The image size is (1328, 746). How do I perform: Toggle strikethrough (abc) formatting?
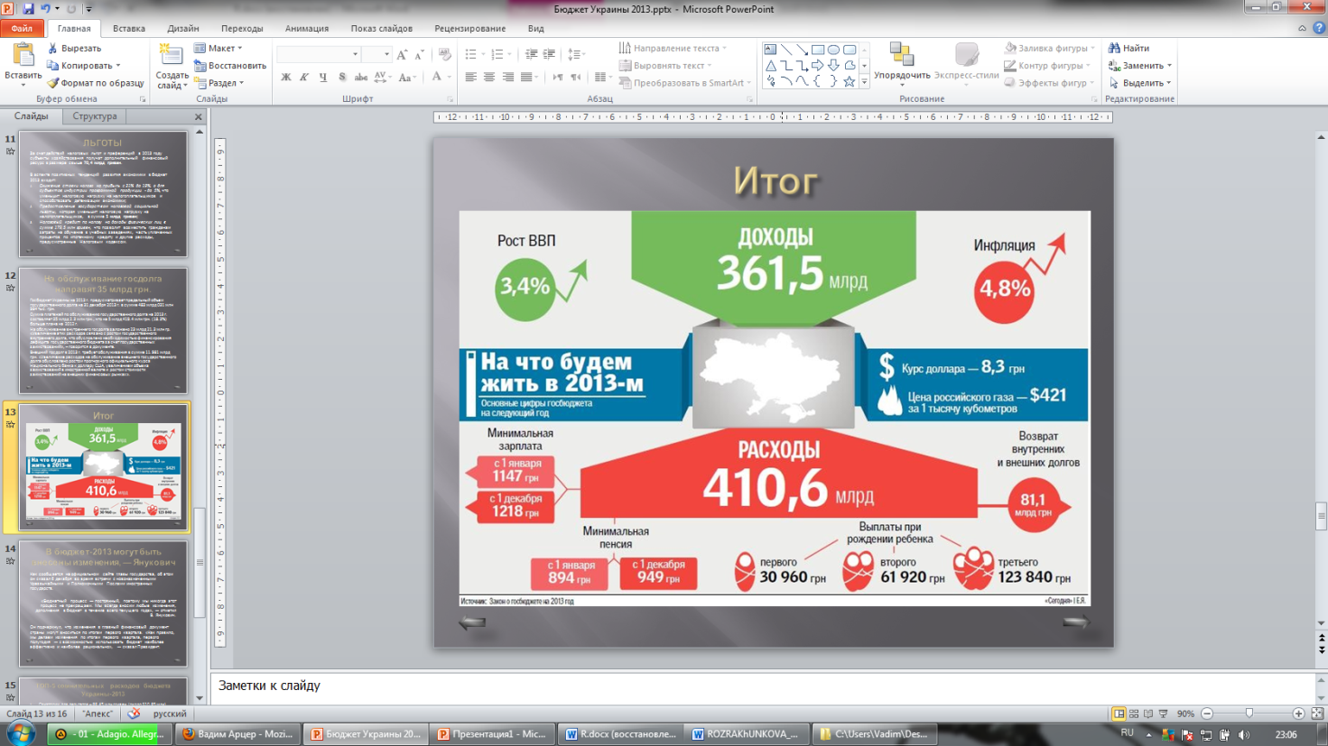pos(361,78)
